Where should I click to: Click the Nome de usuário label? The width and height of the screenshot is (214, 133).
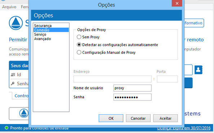tap(88, 88)
